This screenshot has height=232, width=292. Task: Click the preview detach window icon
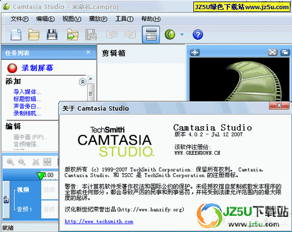285,52
